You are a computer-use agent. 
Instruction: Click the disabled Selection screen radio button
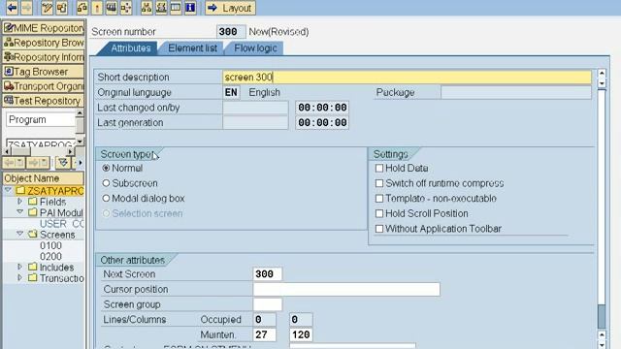pyautogui.click(x=106, y=213)
